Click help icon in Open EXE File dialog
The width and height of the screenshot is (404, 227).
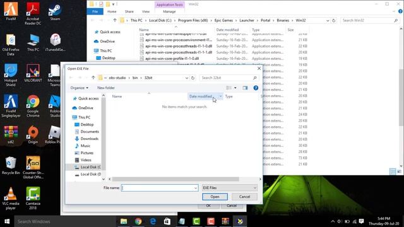(256, 88)
